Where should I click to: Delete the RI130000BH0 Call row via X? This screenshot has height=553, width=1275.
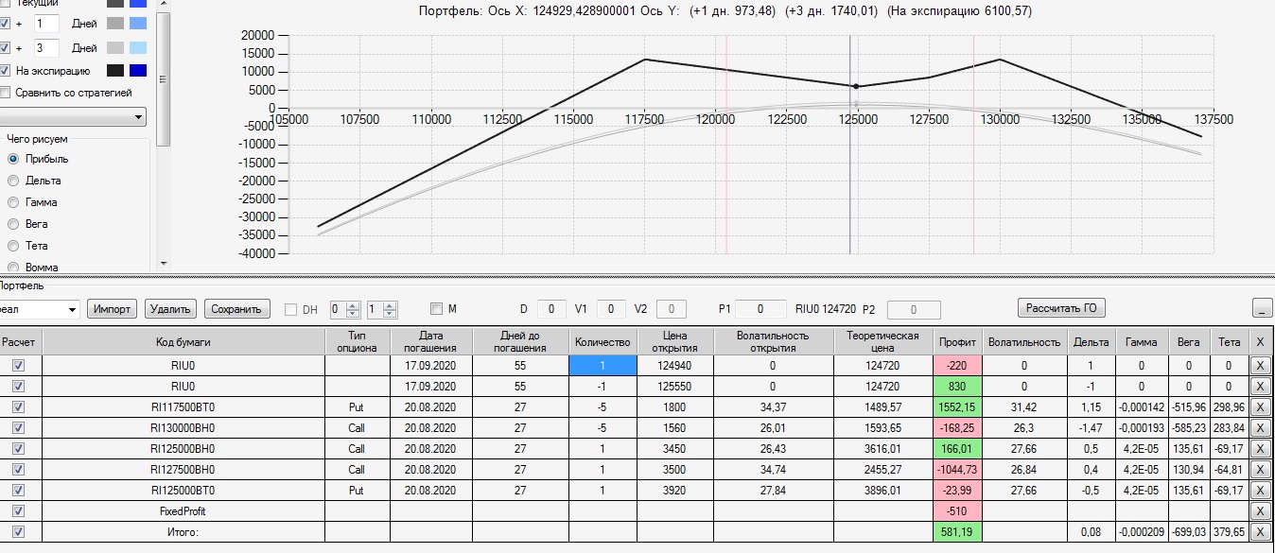(x=1260, y=427)
